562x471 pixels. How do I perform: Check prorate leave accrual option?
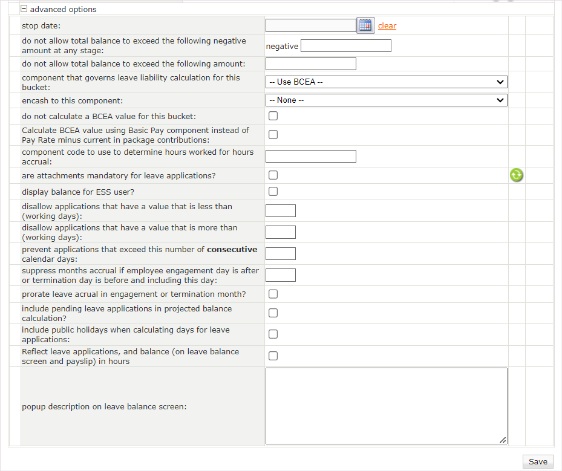point(273,294)
